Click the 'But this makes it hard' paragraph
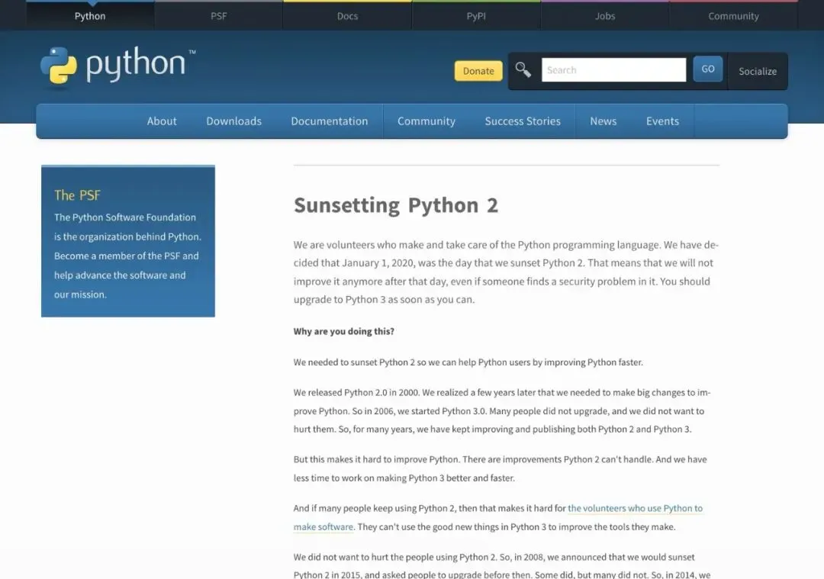The width and height of the screenshot is (824, 579). coord(501,468)
